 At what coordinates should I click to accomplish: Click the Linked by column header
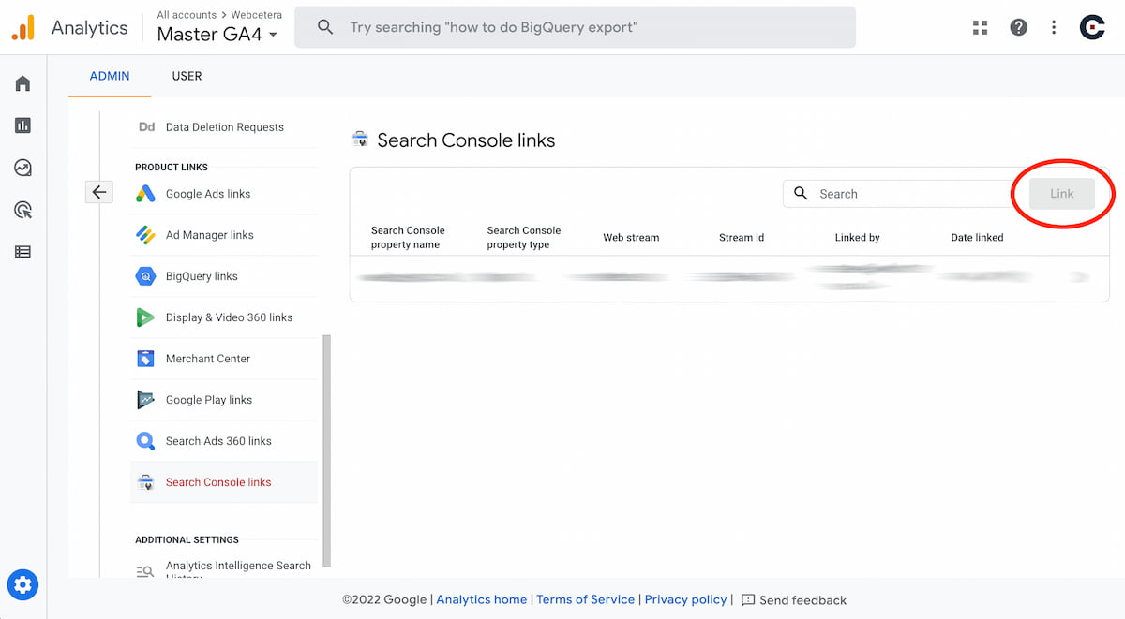tap(857, 238)
